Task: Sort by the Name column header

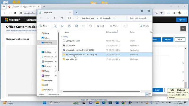Action: [67, 32]
